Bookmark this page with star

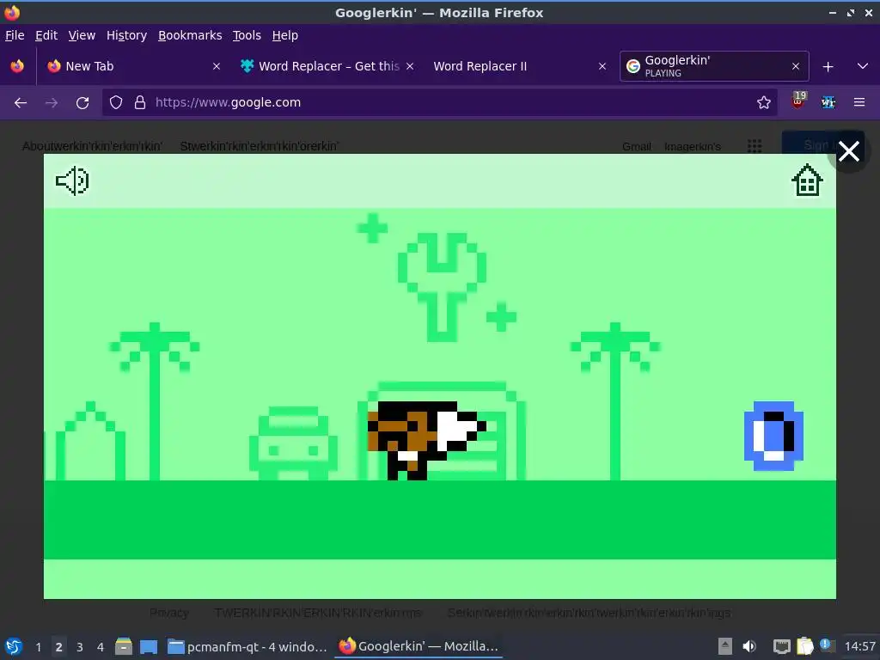pos(763,103)
